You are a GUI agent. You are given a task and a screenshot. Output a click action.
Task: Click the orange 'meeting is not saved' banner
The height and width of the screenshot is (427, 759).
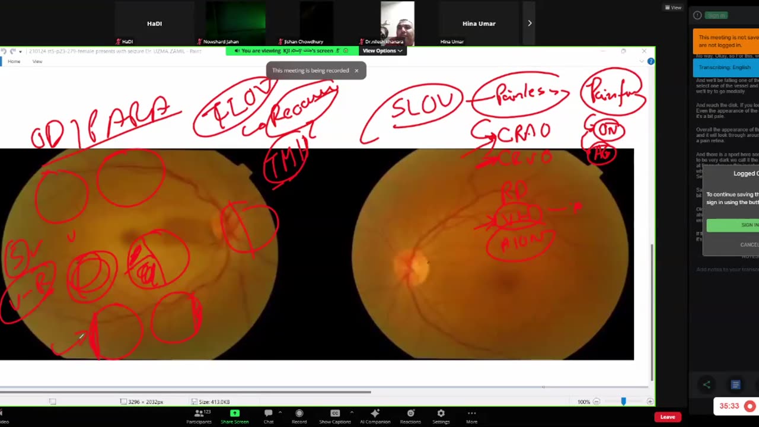[726, 42]
